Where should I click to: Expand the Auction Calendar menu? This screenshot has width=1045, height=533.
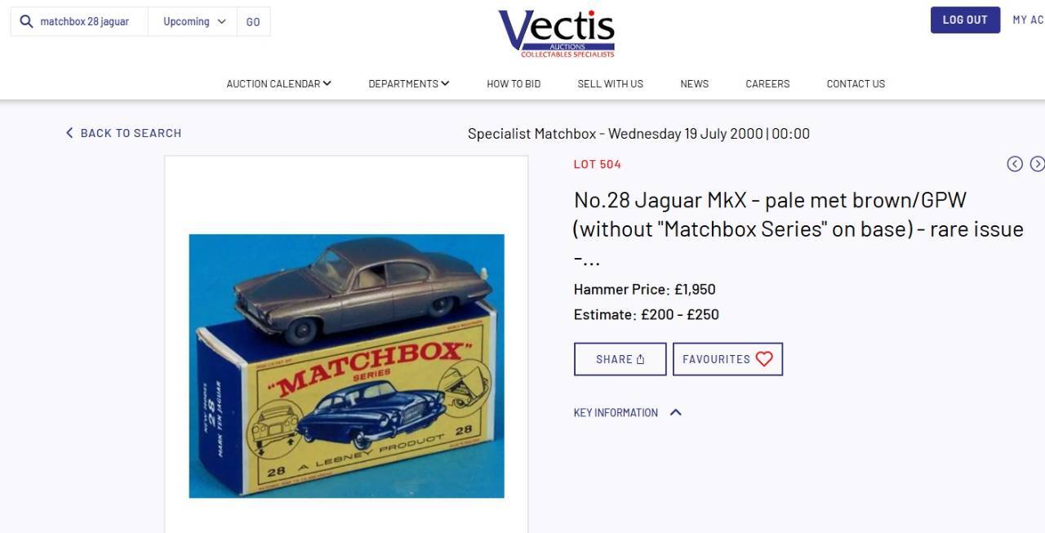coord(278,83)
